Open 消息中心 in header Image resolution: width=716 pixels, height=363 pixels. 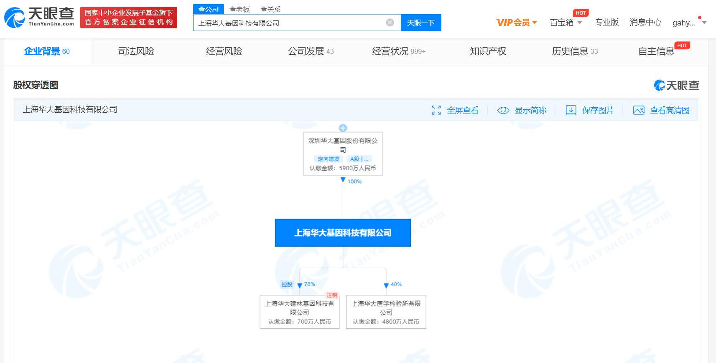pyautogui.click(x=645, y=23)
